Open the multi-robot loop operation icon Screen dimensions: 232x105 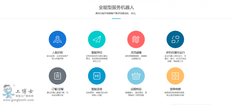click(x=175, y=39)
